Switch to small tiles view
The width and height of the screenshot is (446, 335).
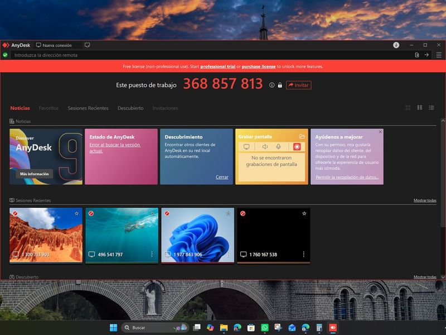[408, 107]
